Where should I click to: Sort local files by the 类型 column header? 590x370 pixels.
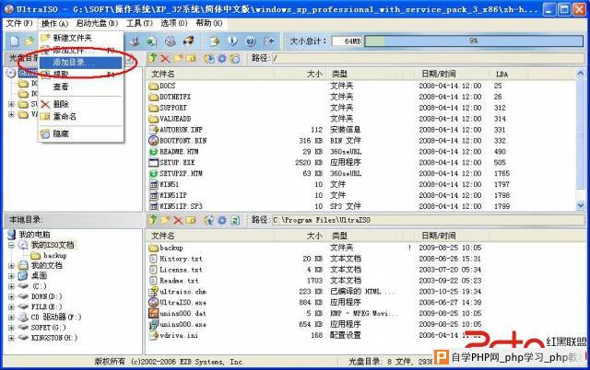click(364, 236)
